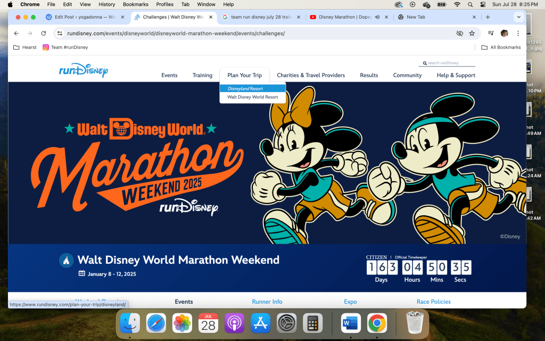545x341 pixels.
Task: Open Microsoft Word from the dock
Action: 351,323
